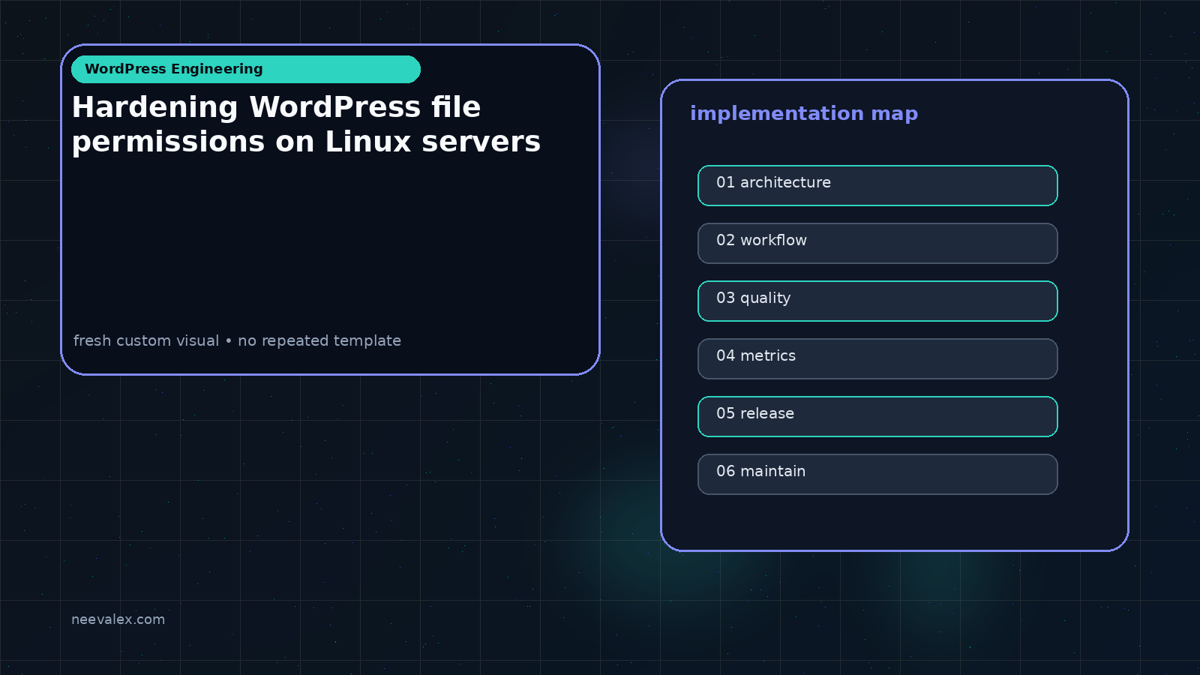Choose the 04 metrics entry
The width and height of the screenshot is (1200, 675).
click(x=877, y=358)
